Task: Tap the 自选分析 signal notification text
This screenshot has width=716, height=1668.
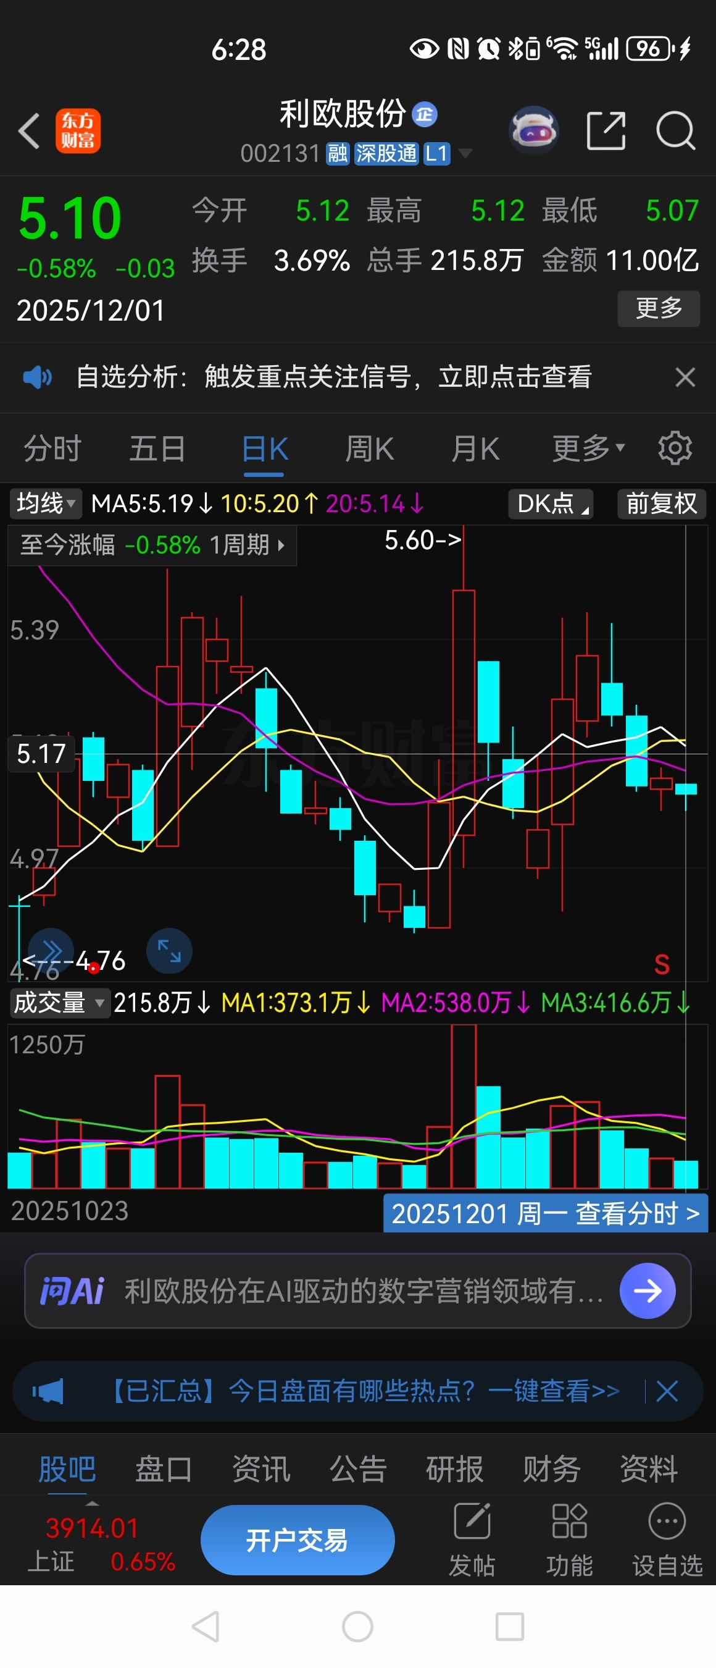Action: coord(334,377)
